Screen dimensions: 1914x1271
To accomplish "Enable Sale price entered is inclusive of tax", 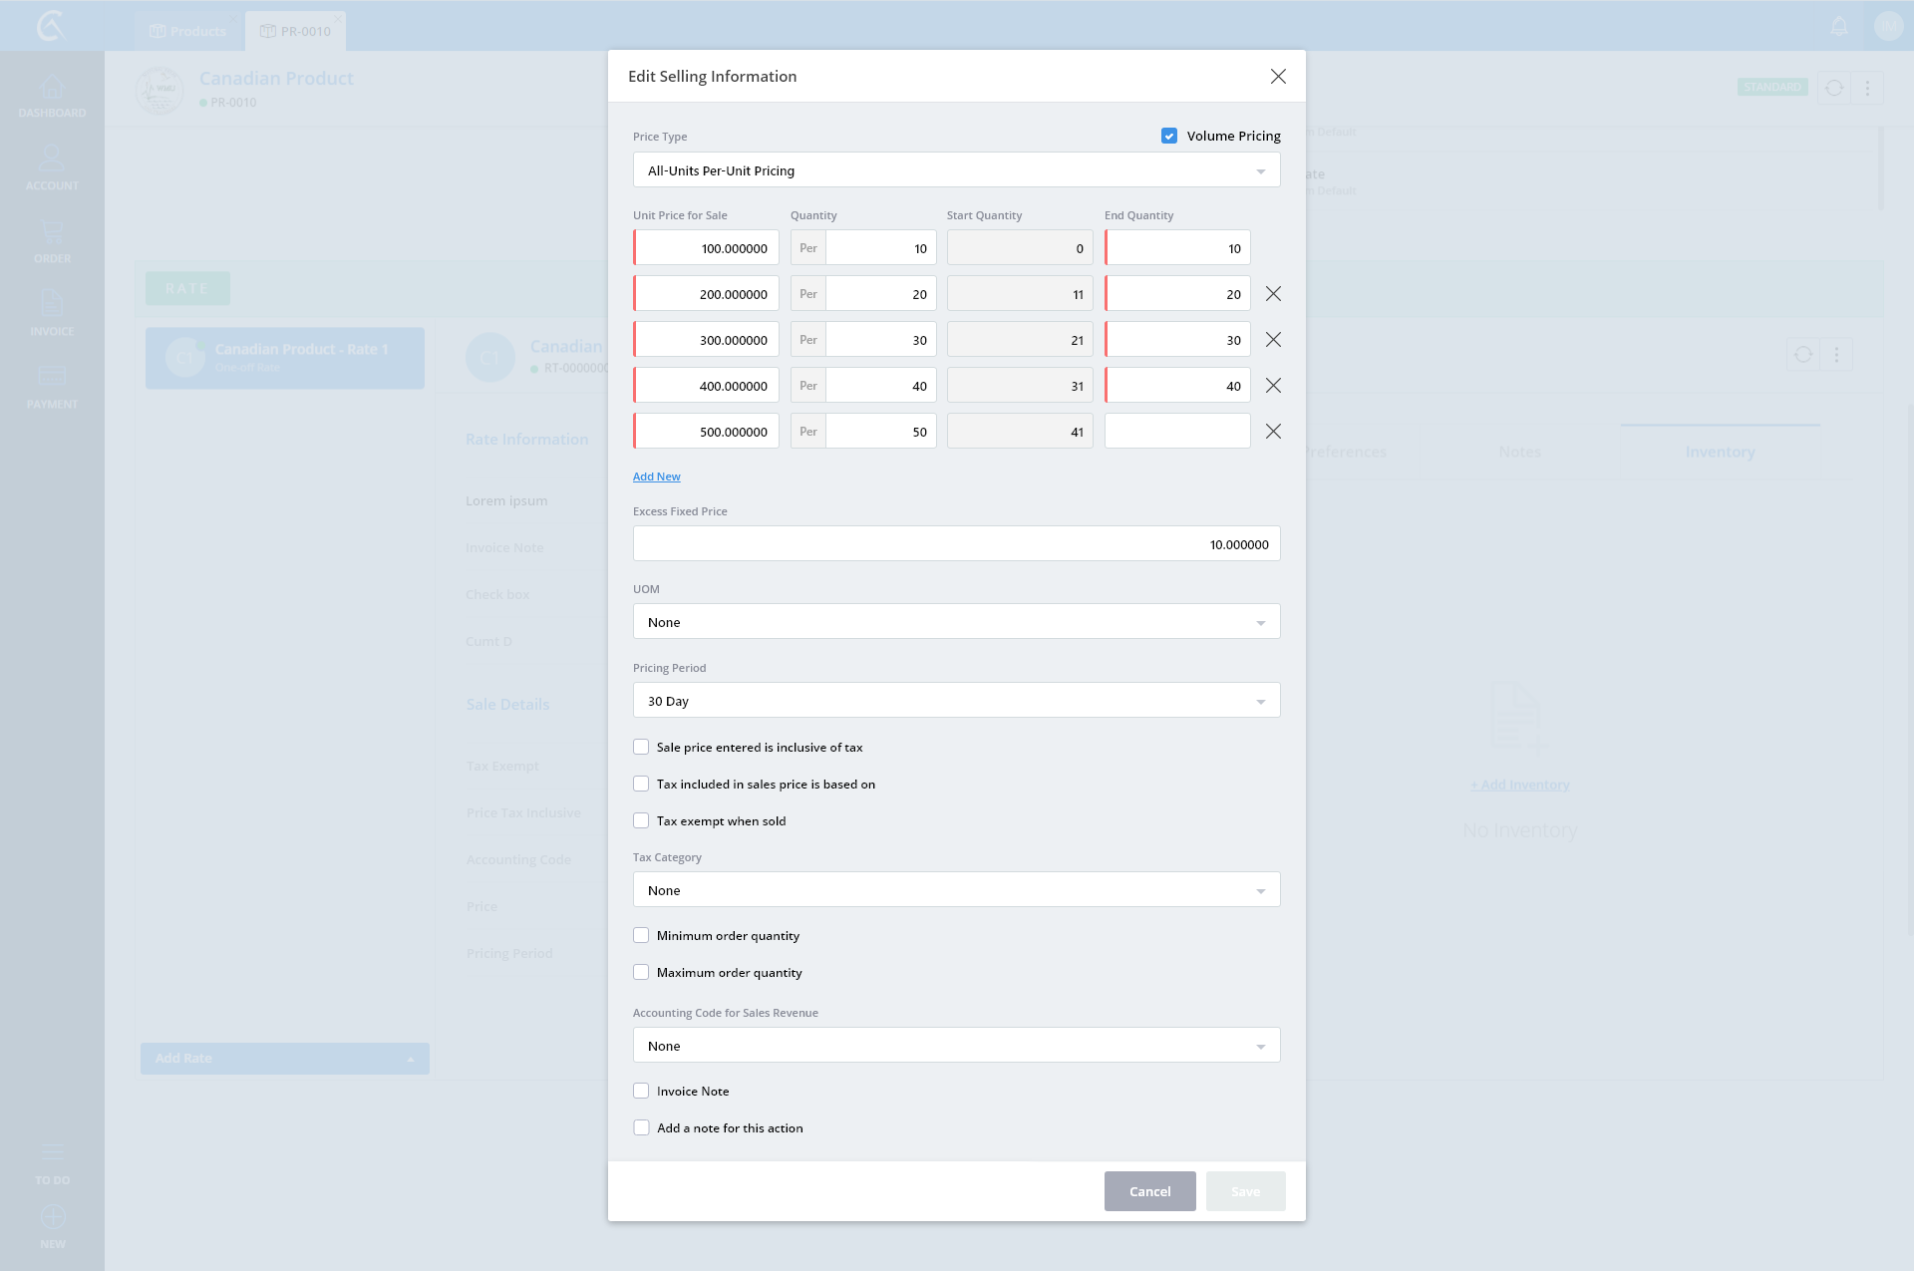I will [x=641, y=747].
